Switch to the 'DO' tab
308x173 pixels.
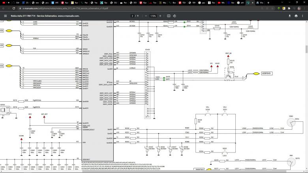(x=133, y=3)
